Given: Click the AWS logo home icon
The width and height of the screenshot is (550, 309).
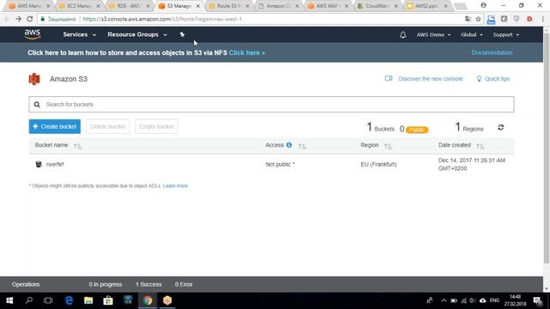Looking at the screenshot, I should (33, 34).
